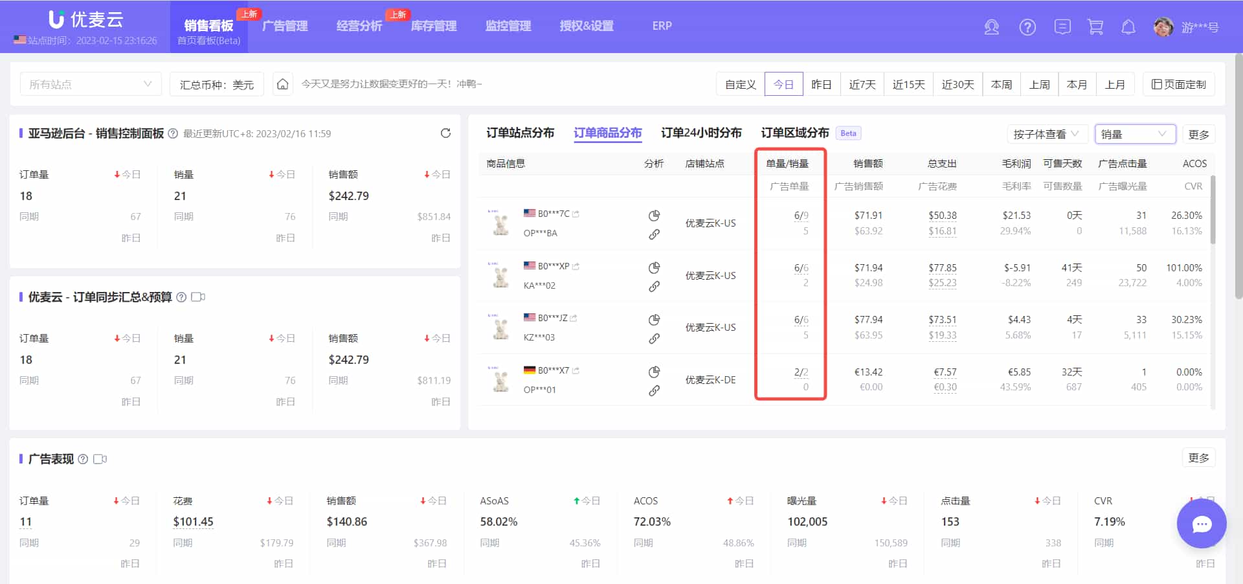Open help tooltip for 订单同步汇总&预算 panel
The image size is (1243, 584).
pos(181,297)
